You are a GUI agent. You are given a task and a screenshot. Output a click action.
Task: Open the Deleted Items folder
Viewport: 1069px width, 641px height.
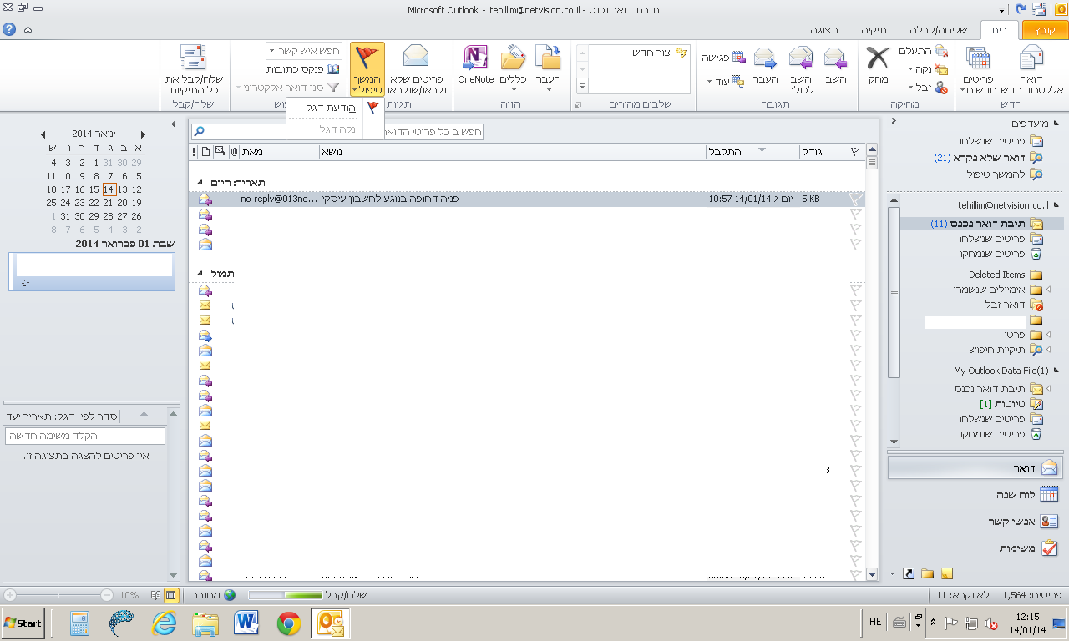pyautogui.click(x=1006, y=275)
